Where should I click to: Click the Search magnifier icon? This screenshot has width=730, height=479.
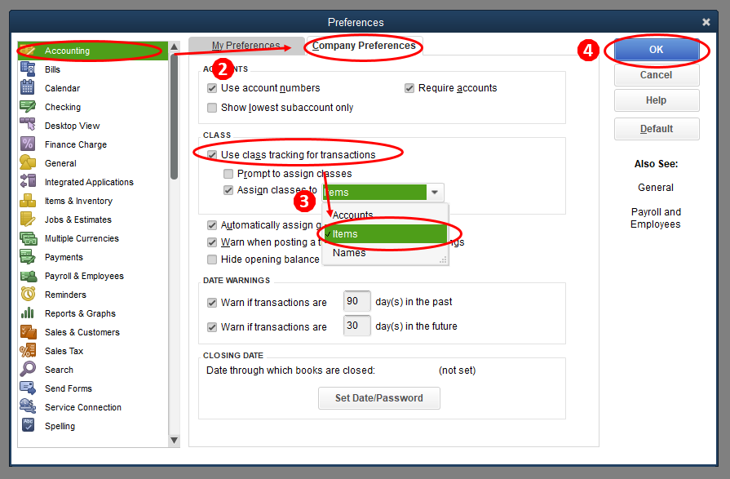pyautogui.click(x=28, y=369)
